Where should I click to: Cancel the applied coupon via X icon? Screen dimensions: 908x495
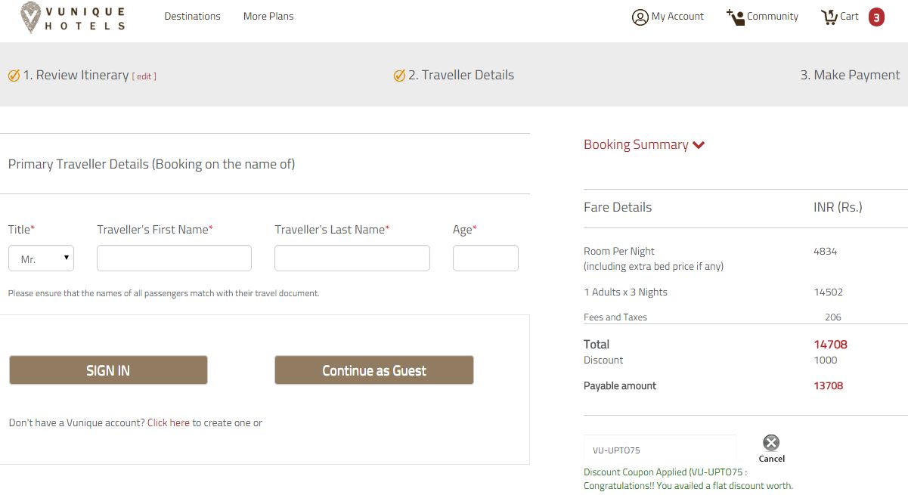pos(771,443)
